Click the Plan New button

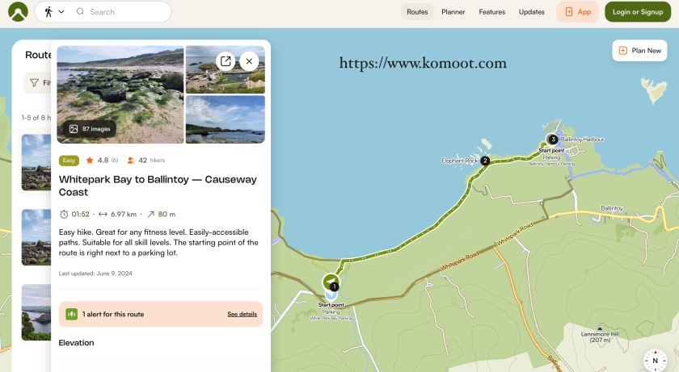tap(639, 51)
